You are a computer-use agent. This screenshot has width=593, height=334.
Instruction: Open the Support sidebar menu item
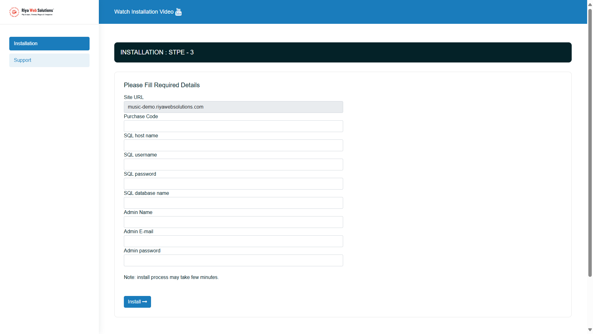pos(49,60)
